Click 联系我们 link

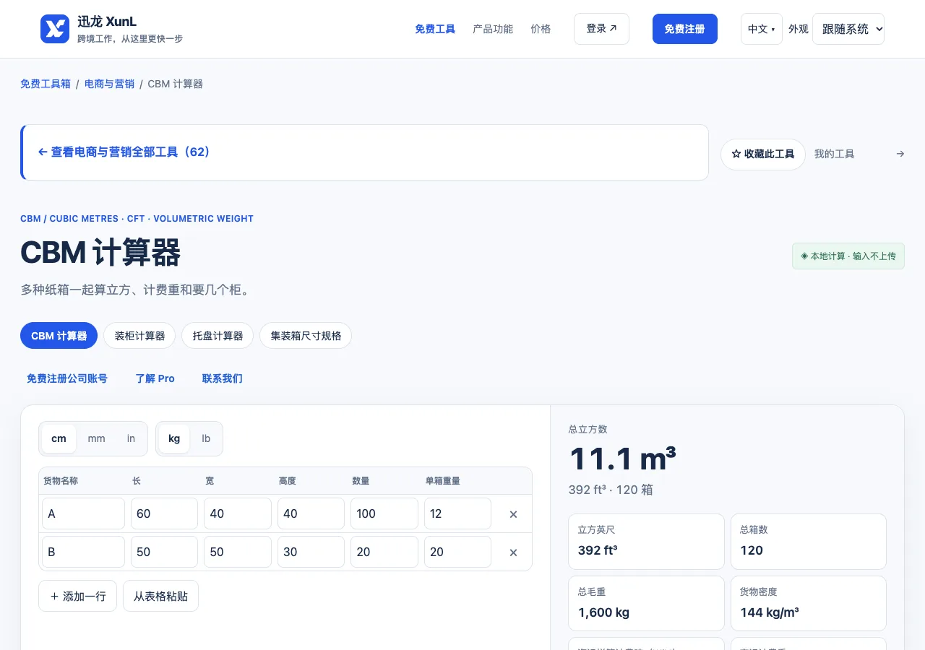click(x=223, y=378)
